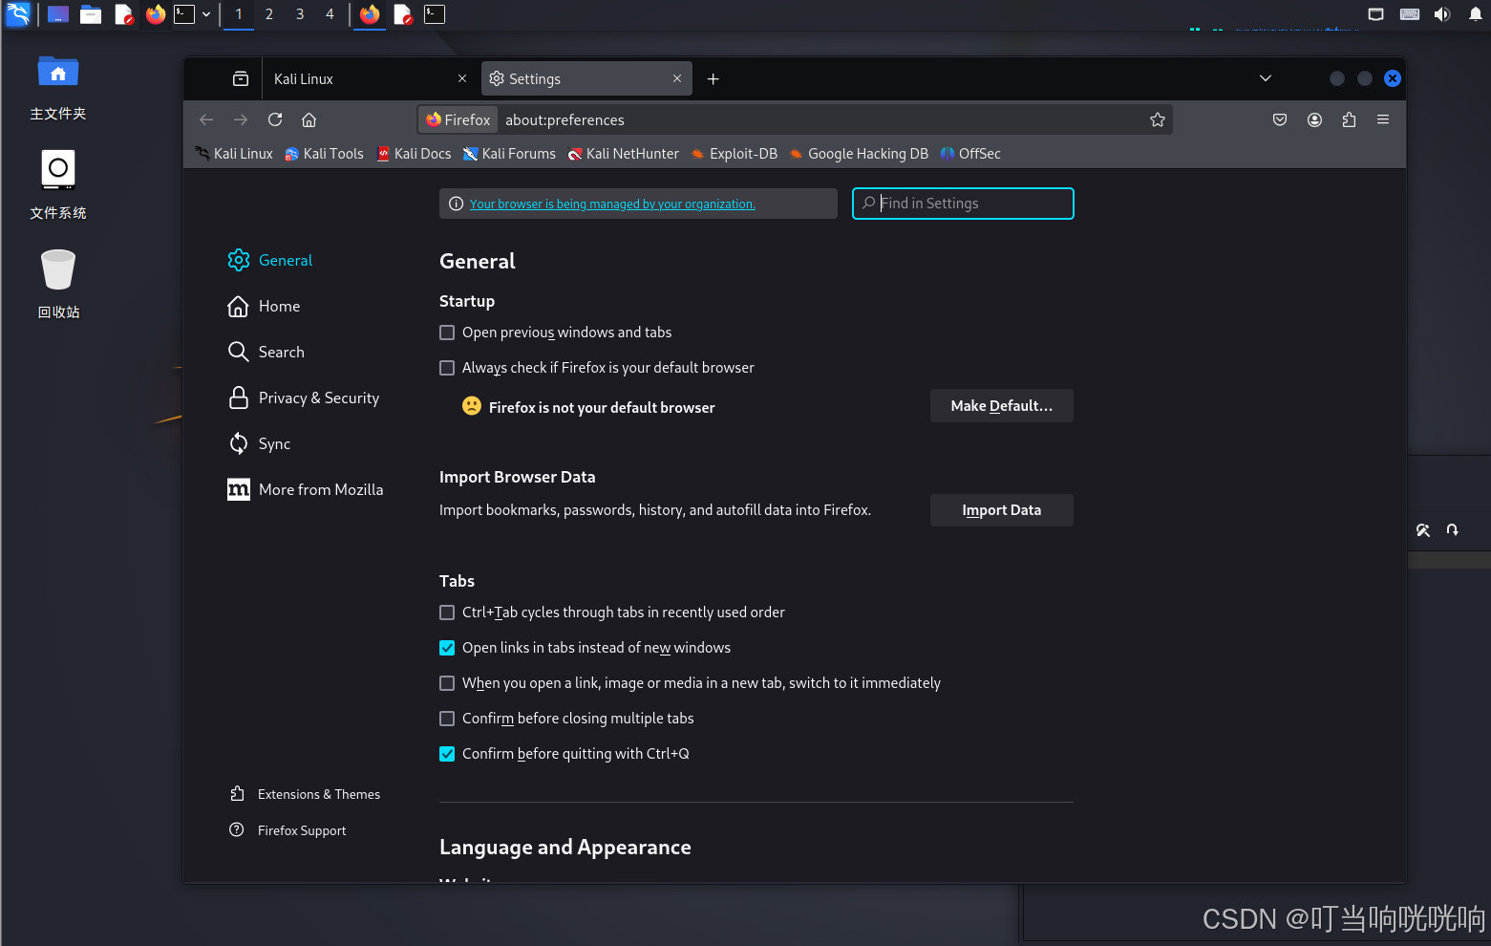
Task: Open the Kali NetHunter bookmark
Action: point(624,154)
